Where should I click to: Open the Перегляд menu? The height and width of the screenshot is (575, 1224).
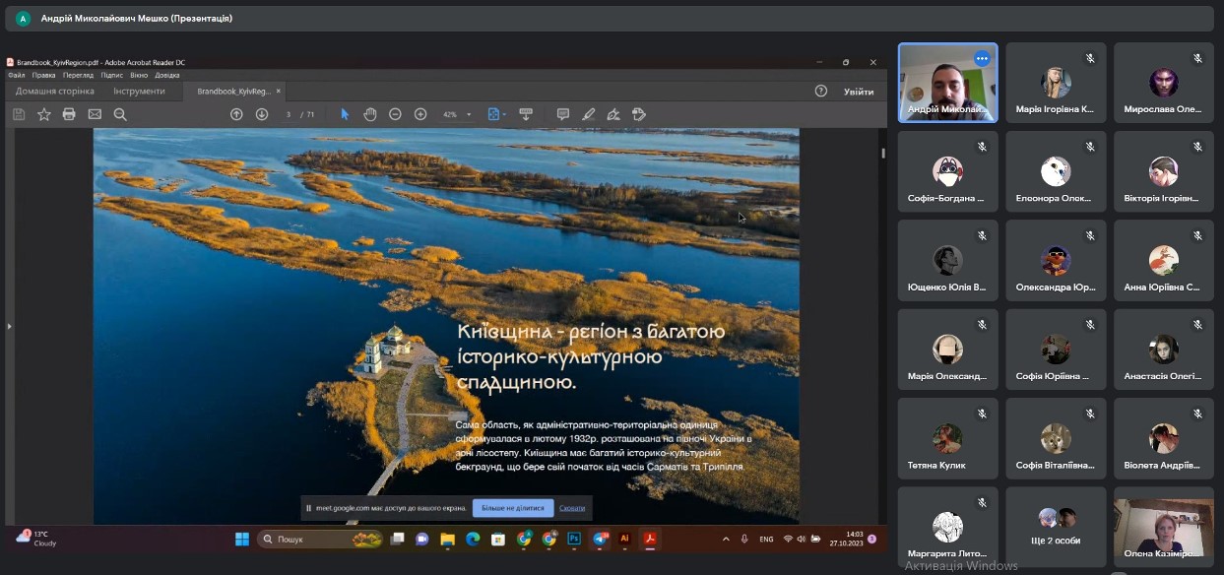[78, 75]
